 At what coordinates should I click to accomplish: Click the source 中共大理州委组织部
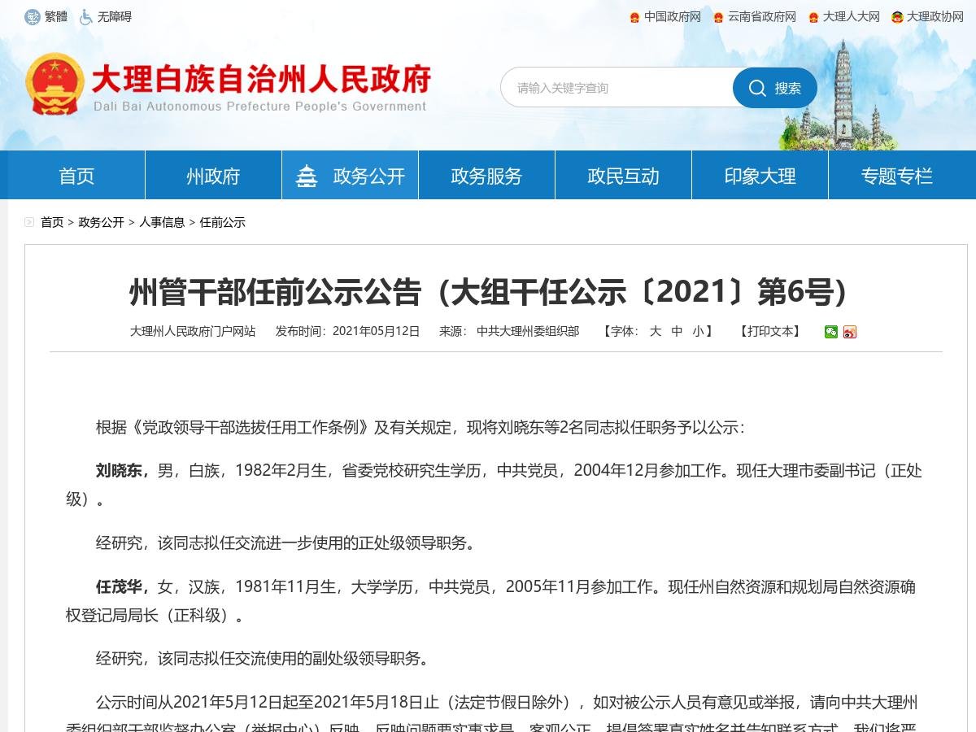(x=528, y=331)
